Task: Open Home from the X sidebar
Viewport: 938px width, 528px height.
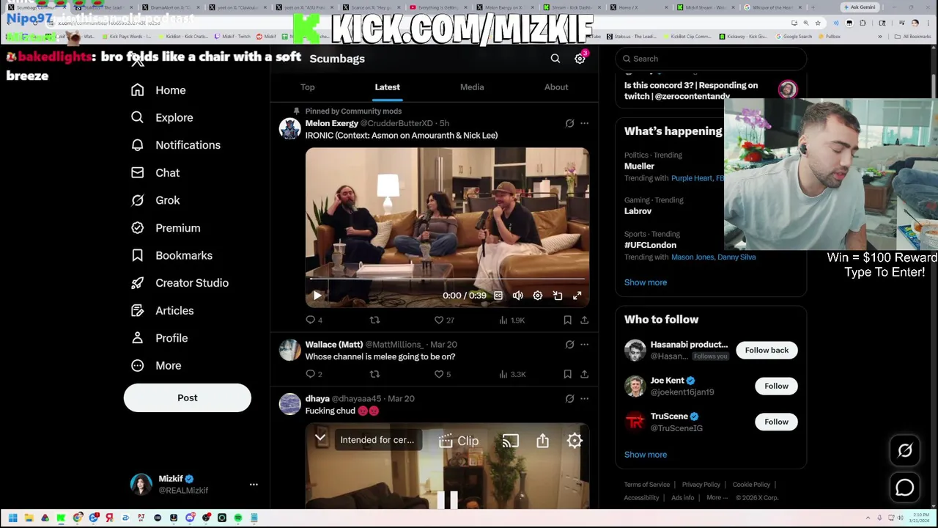Action: pos(158,90)
